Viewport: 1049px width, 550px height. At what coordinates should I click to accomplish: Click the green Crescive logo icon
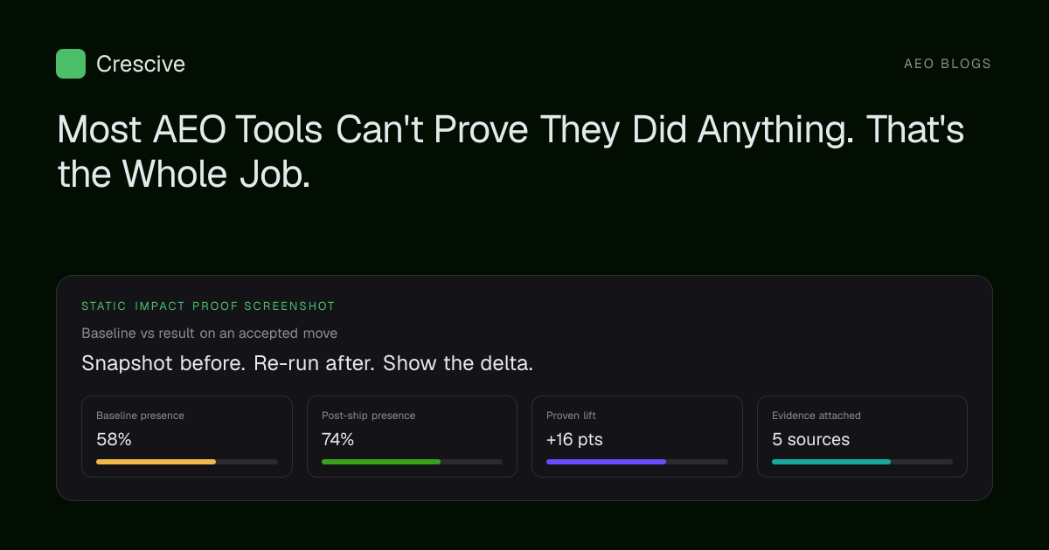[x=71, y=64]
